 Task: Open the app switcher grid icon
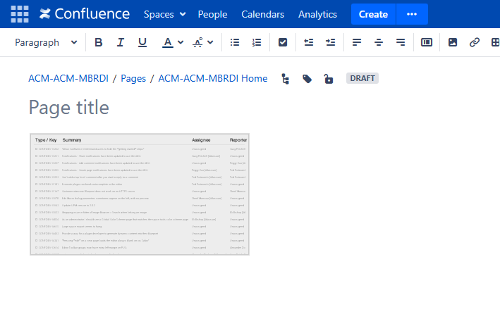(20, 14)
